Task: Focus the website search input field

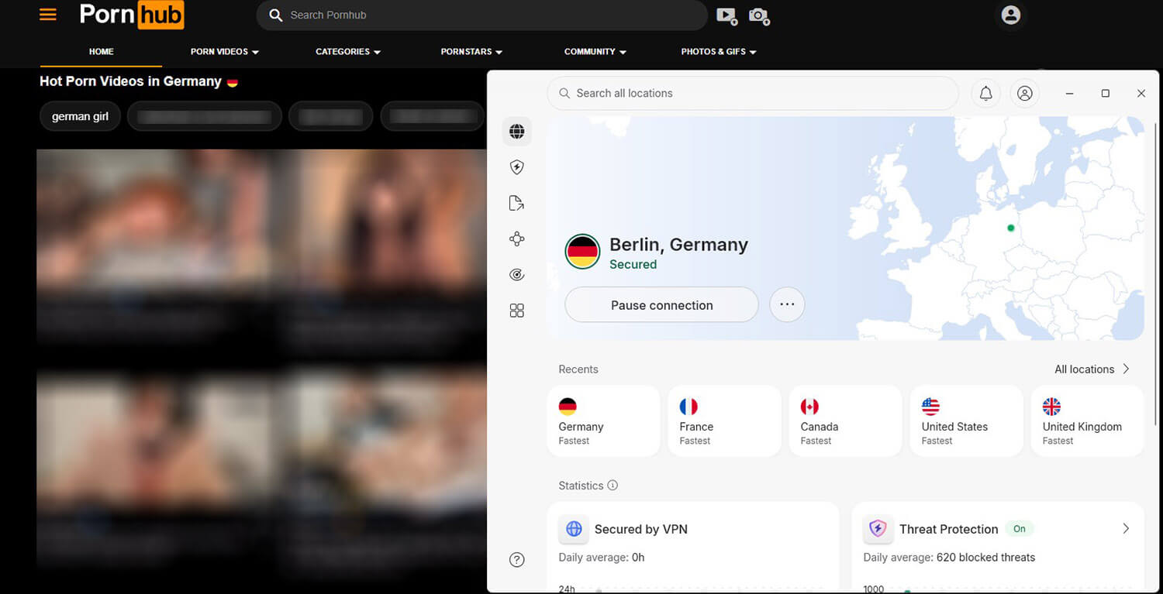Action: pyautogui.click(x=481, y=15)
